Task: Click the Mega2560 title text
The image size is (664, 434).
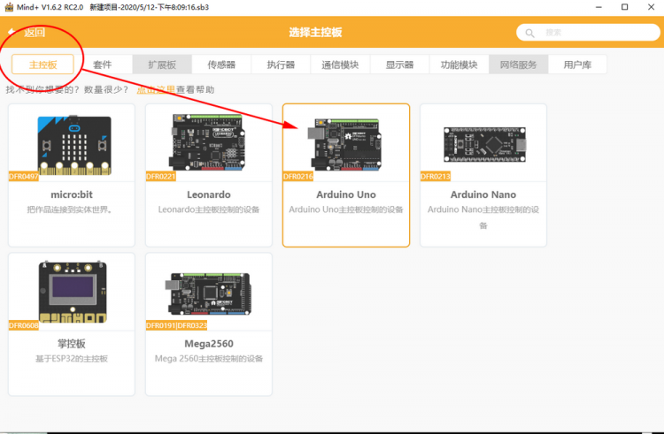Action: coord(209,344)
